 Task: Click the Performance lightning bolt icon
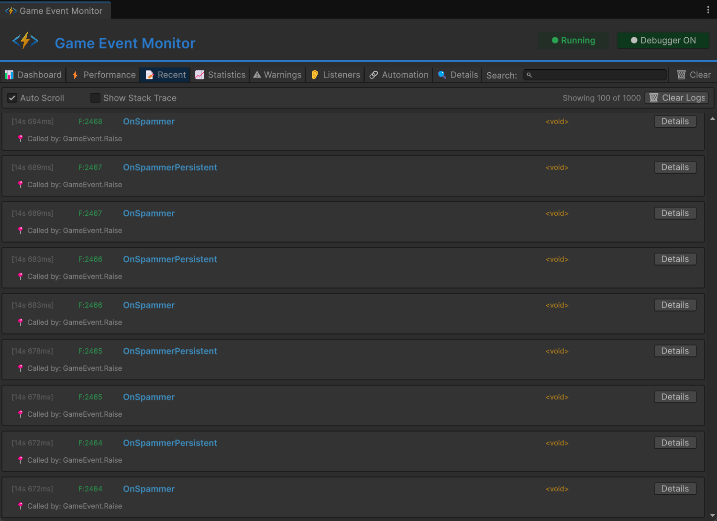[75, 75]
